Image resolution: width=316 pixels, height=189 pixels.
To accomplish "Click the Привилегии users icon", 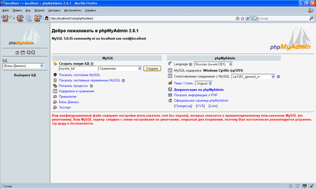I will (55, 96).
